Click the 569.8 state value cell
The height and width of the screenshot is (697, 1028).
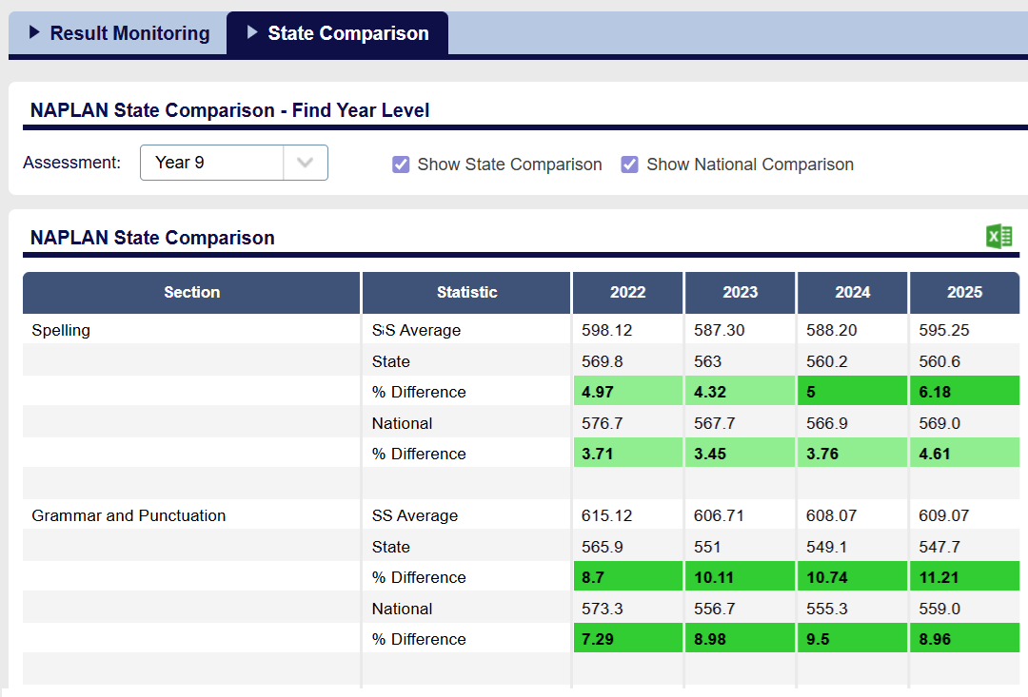click(x=628, y=361)
